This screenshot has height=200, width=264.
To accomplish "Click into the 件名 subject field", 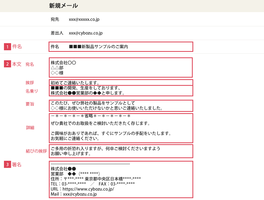I will (121, 47).
